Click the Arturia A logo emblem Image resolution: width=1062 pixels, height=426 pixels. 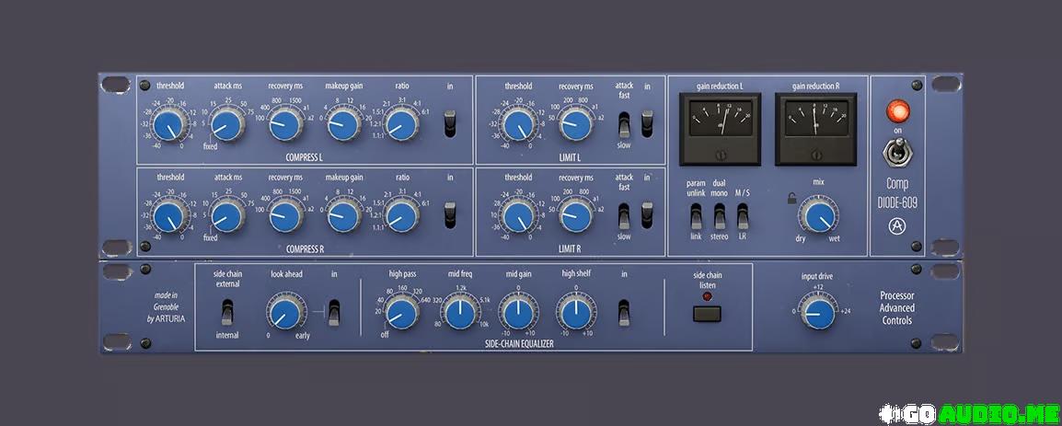(x=897, y=227)
